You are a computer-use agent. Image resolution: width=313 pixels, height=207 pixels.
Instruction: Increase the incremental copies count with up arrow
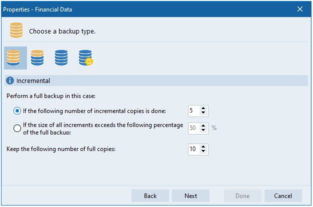pos(203,108)
